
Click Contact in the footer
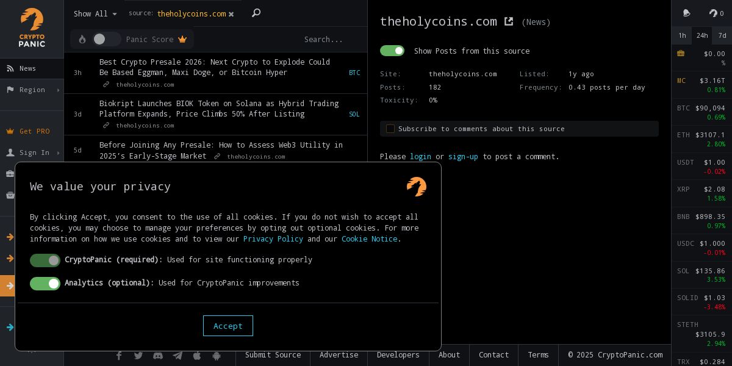tap(493, 355)
